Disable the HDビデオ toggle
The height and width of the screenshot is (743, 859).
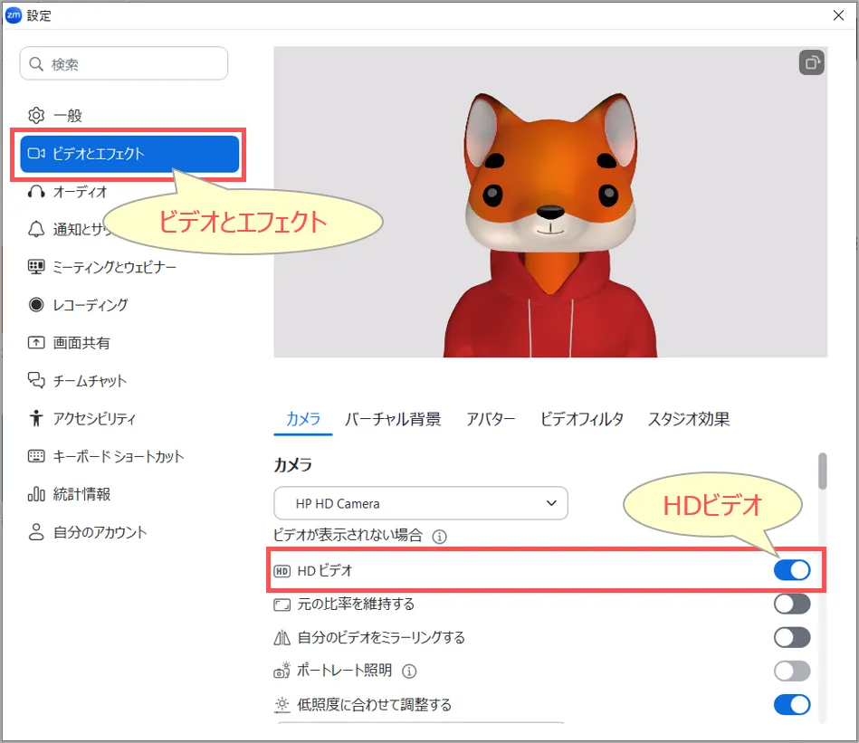792,570
